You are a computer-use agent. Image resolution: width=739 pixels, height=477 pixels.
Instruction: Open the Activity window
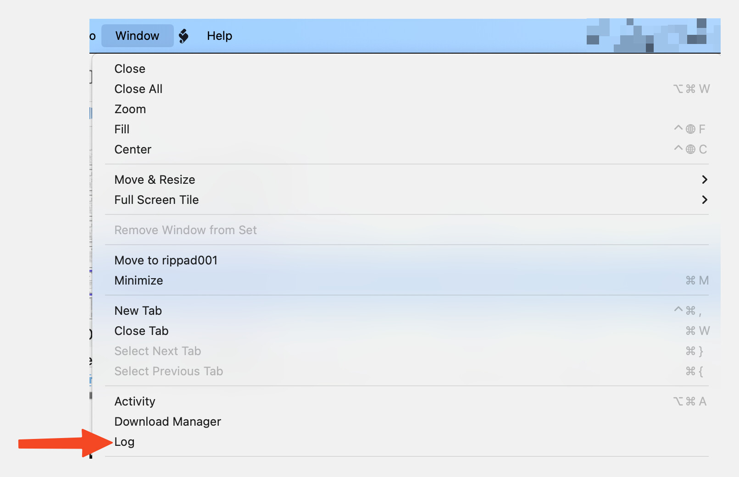tap(135, 401)
